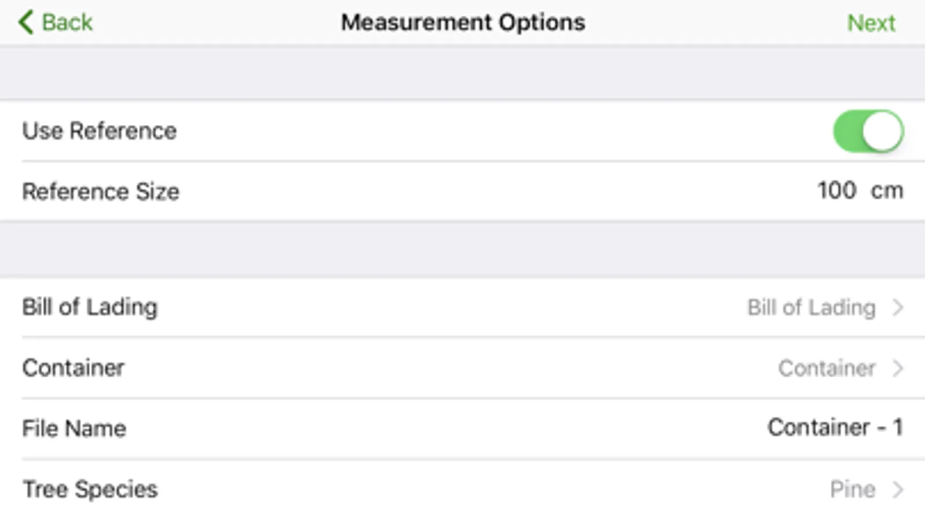Tap the back chevron arrow icon
Viewport: 925px width, 520px height.
[25, 23]
